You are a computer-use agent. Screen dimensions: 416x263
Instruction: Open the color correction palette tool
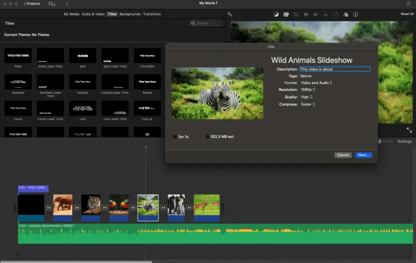click(285, 14)
